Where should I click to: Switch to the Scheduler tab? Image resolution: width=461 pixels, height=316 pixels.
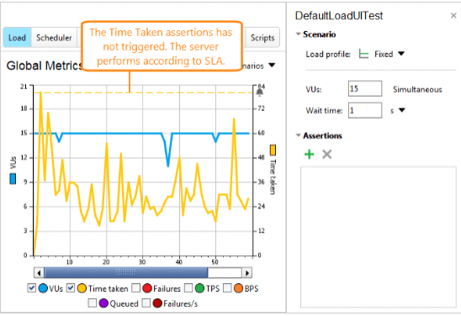tap(54, 38)
